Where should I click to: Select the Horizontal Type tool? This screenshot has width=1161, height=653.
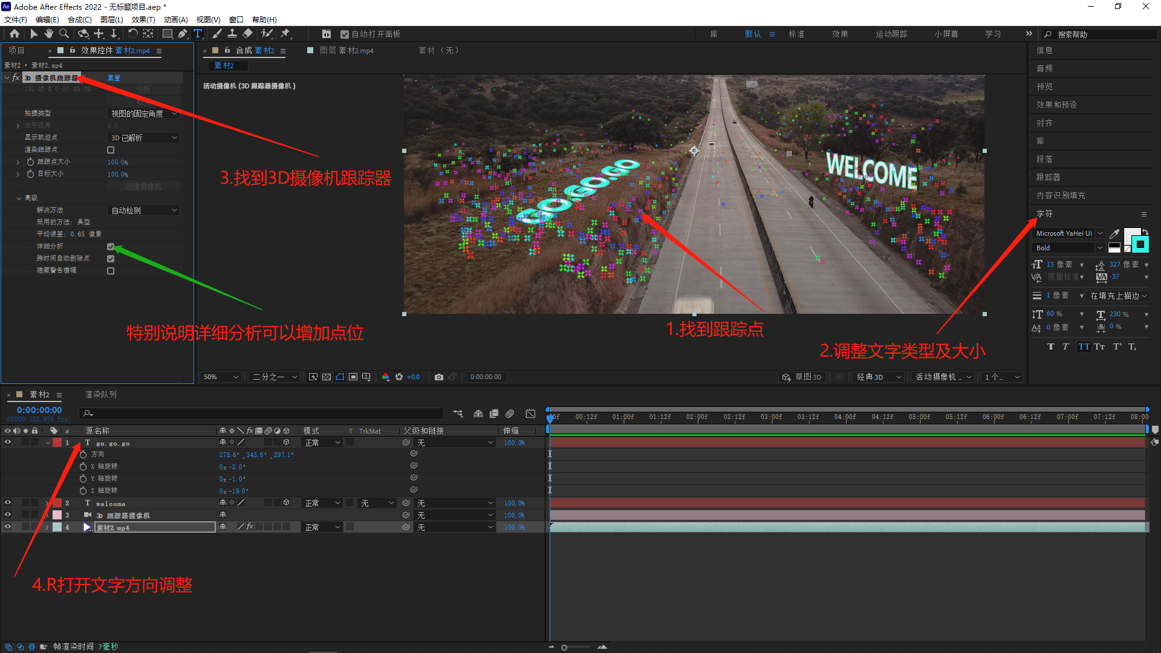[x=198, y=34]
